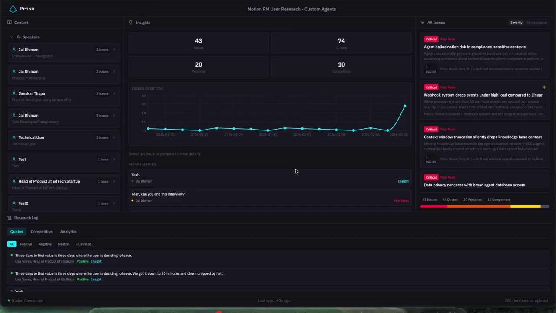This screenshot has height=313, width=556.
Task: Expand Jai Dhiman Product Professional chevron
Action: click(x=114, y=71)
